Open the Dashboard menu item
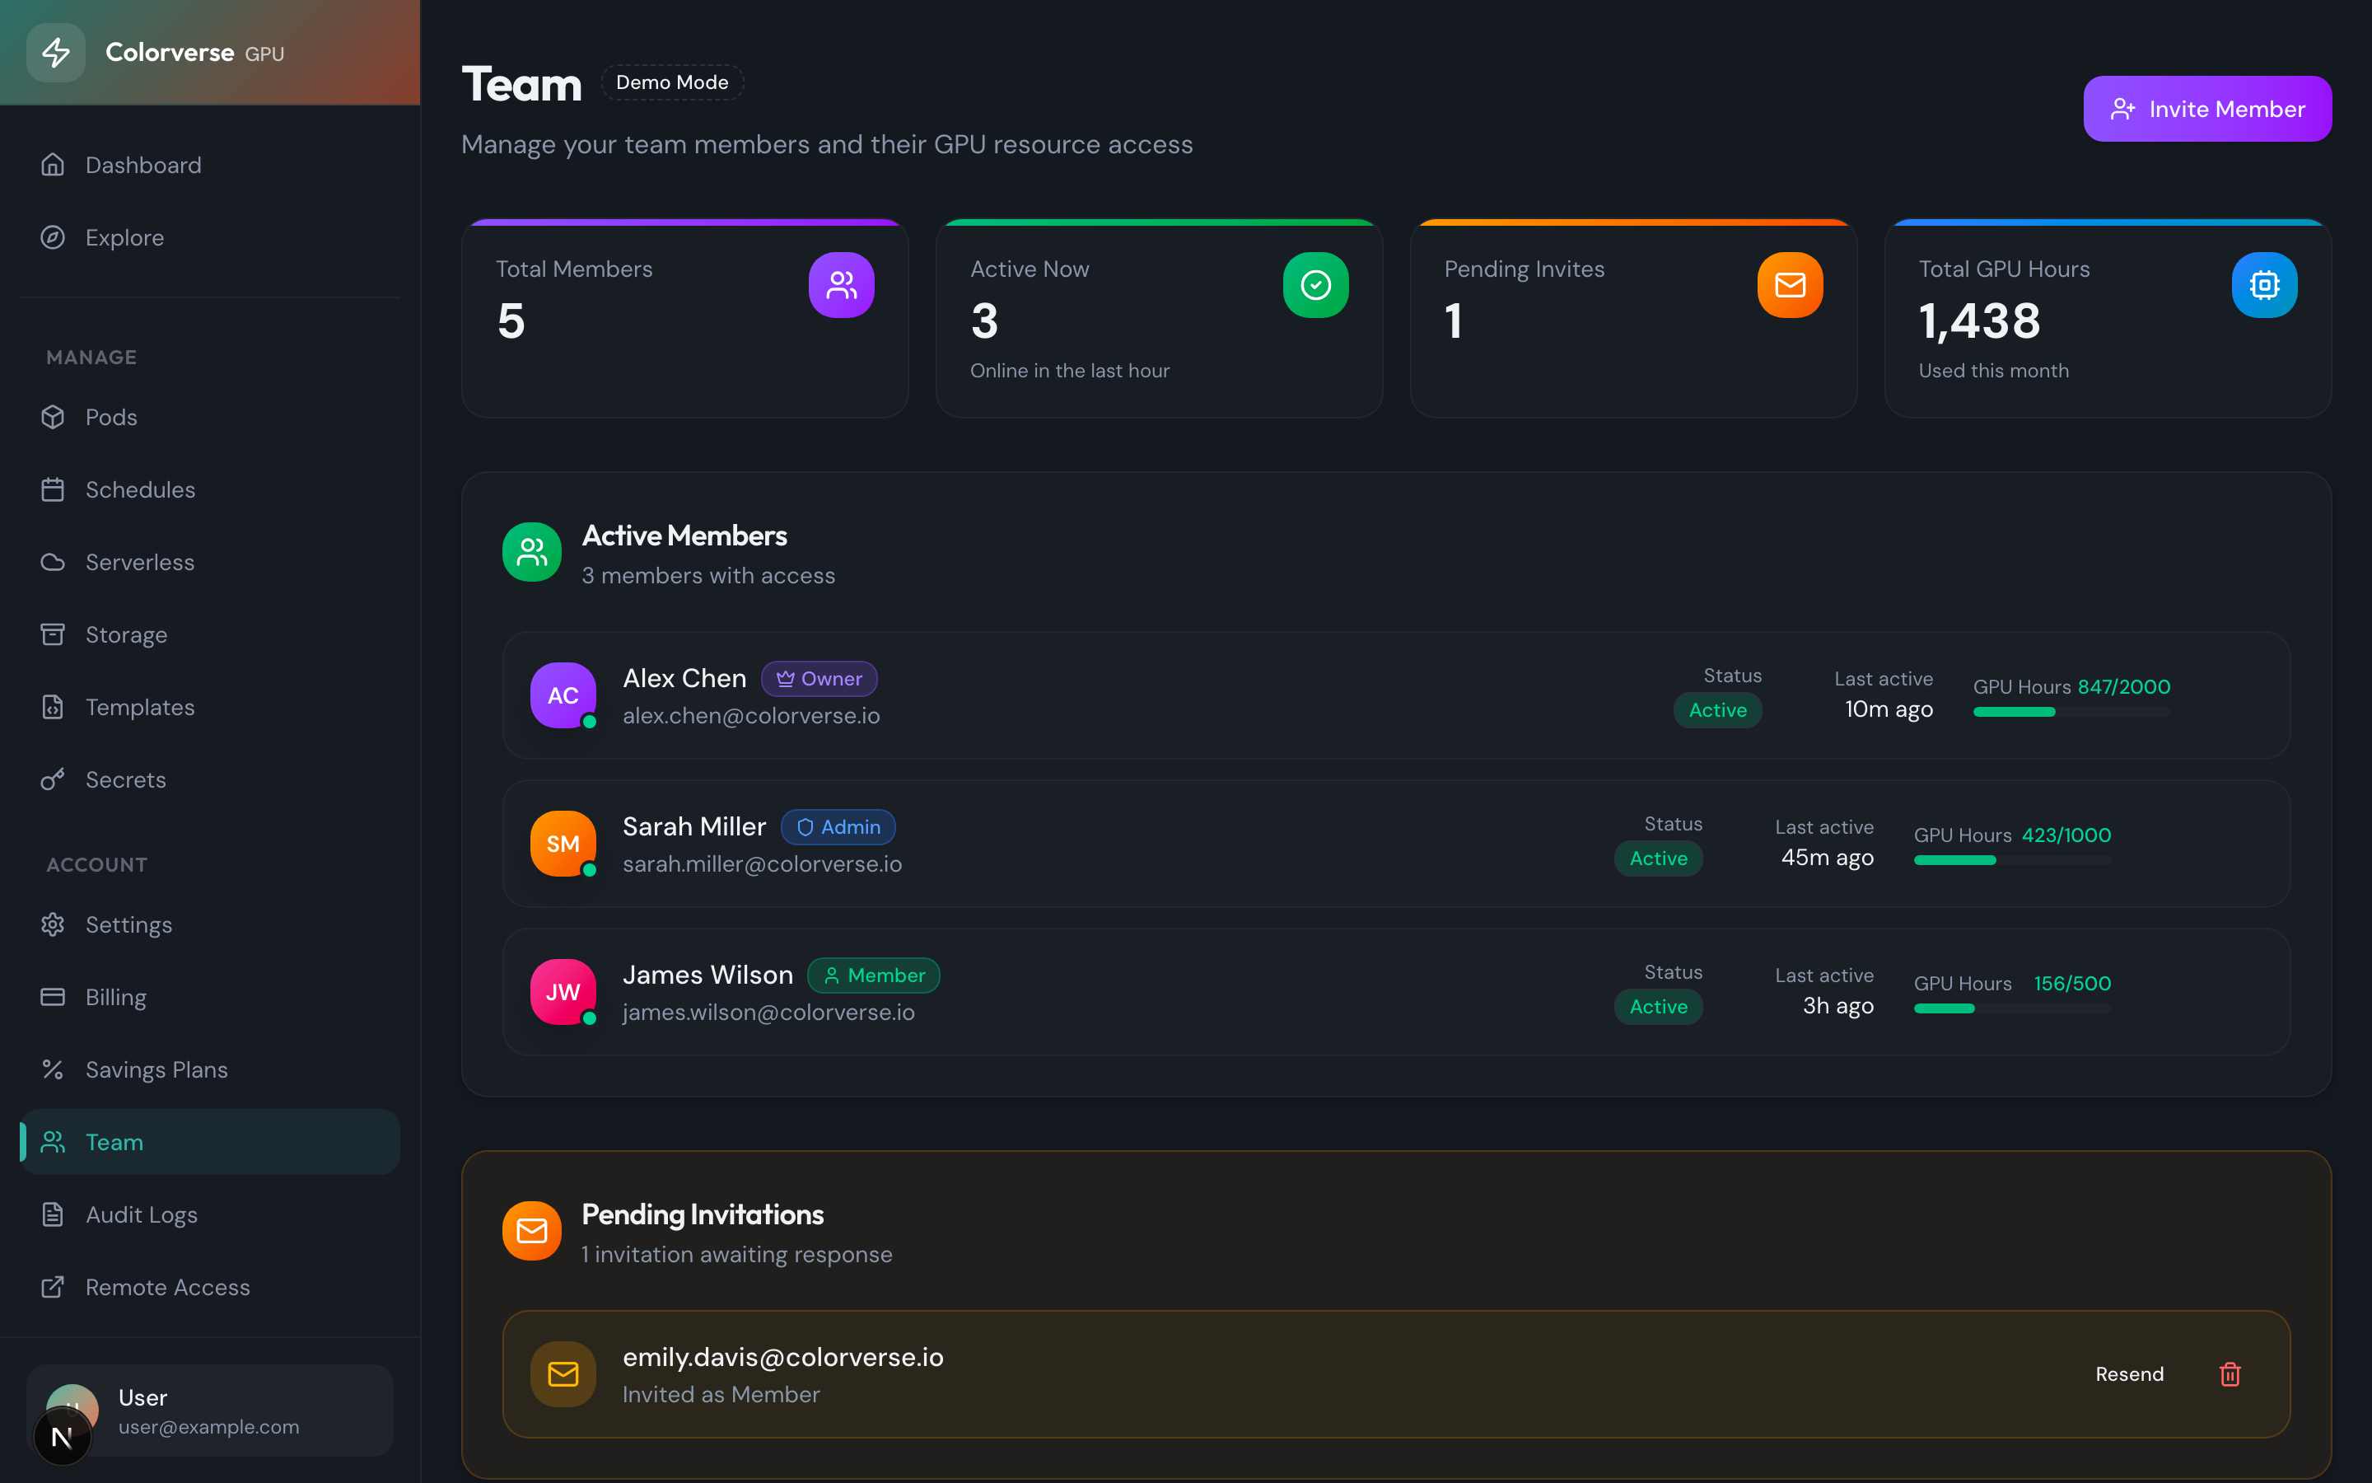Viewport: 2372px width, 1483px height. pyautogui.click(x=143, y=164)
